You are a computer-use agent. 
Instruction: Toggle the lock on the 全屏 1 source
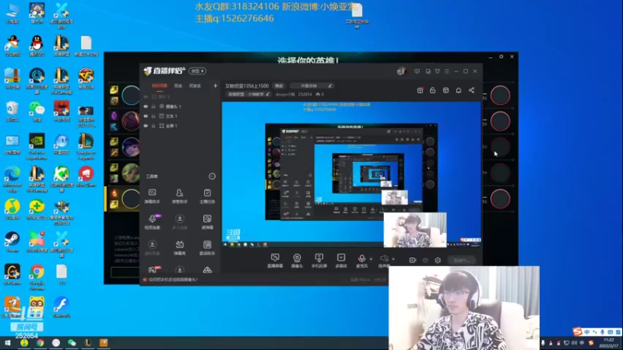click(153, 126)
